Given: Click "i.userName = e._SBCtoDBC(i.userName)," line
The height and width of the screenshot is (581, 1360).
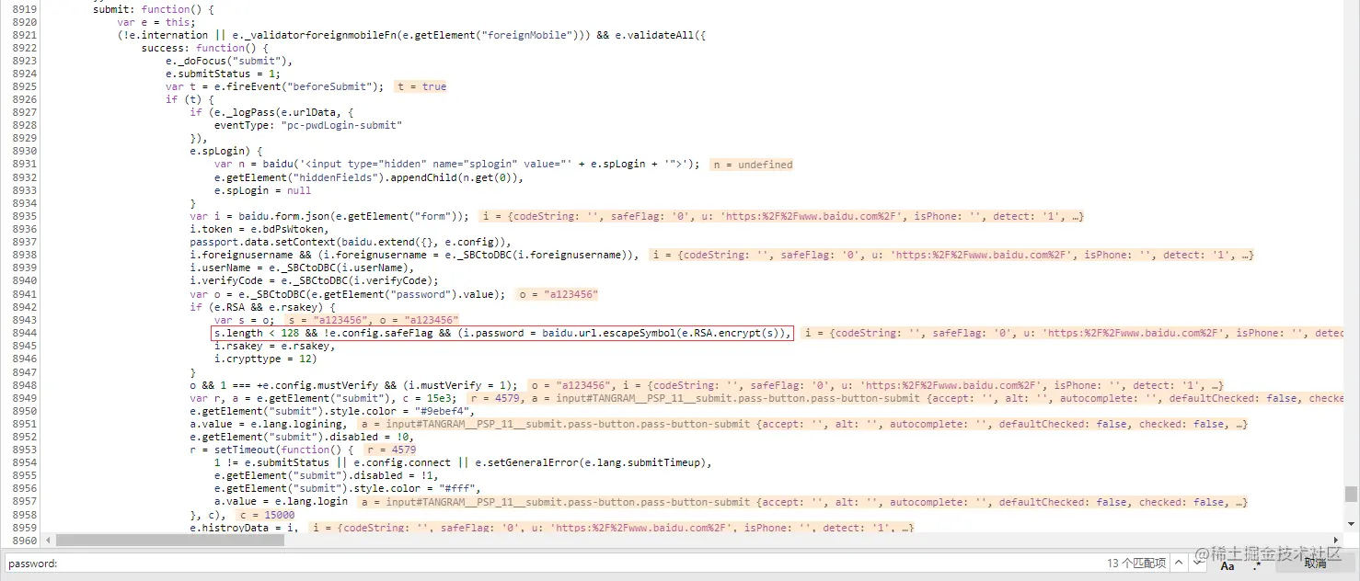Looking at the screenshot, I should (x=302, y=268).
